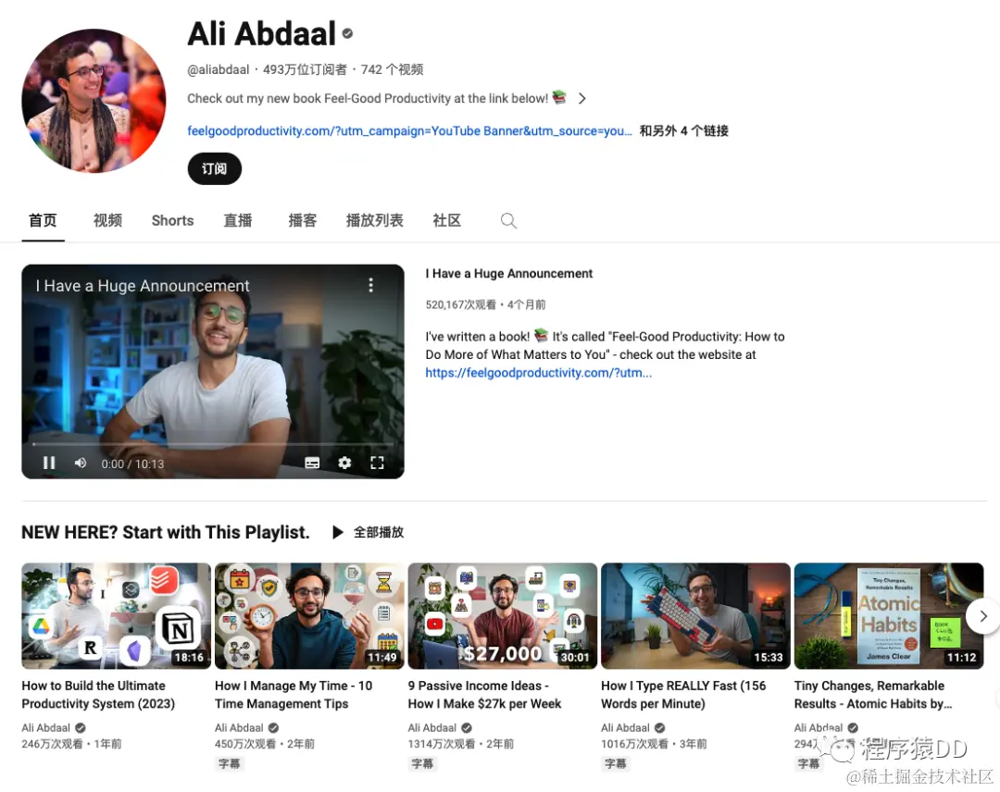The width and height of the screenshot is (1000, 792).
Task: Click the play-all triangle icon
Action: 338,532
